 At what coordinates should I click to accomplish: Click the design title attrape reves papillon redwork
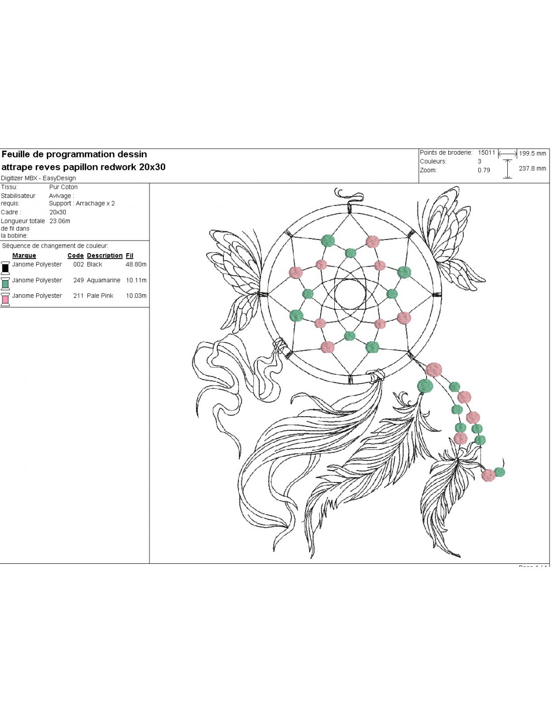pyautogui.click(x=83, y=167)
